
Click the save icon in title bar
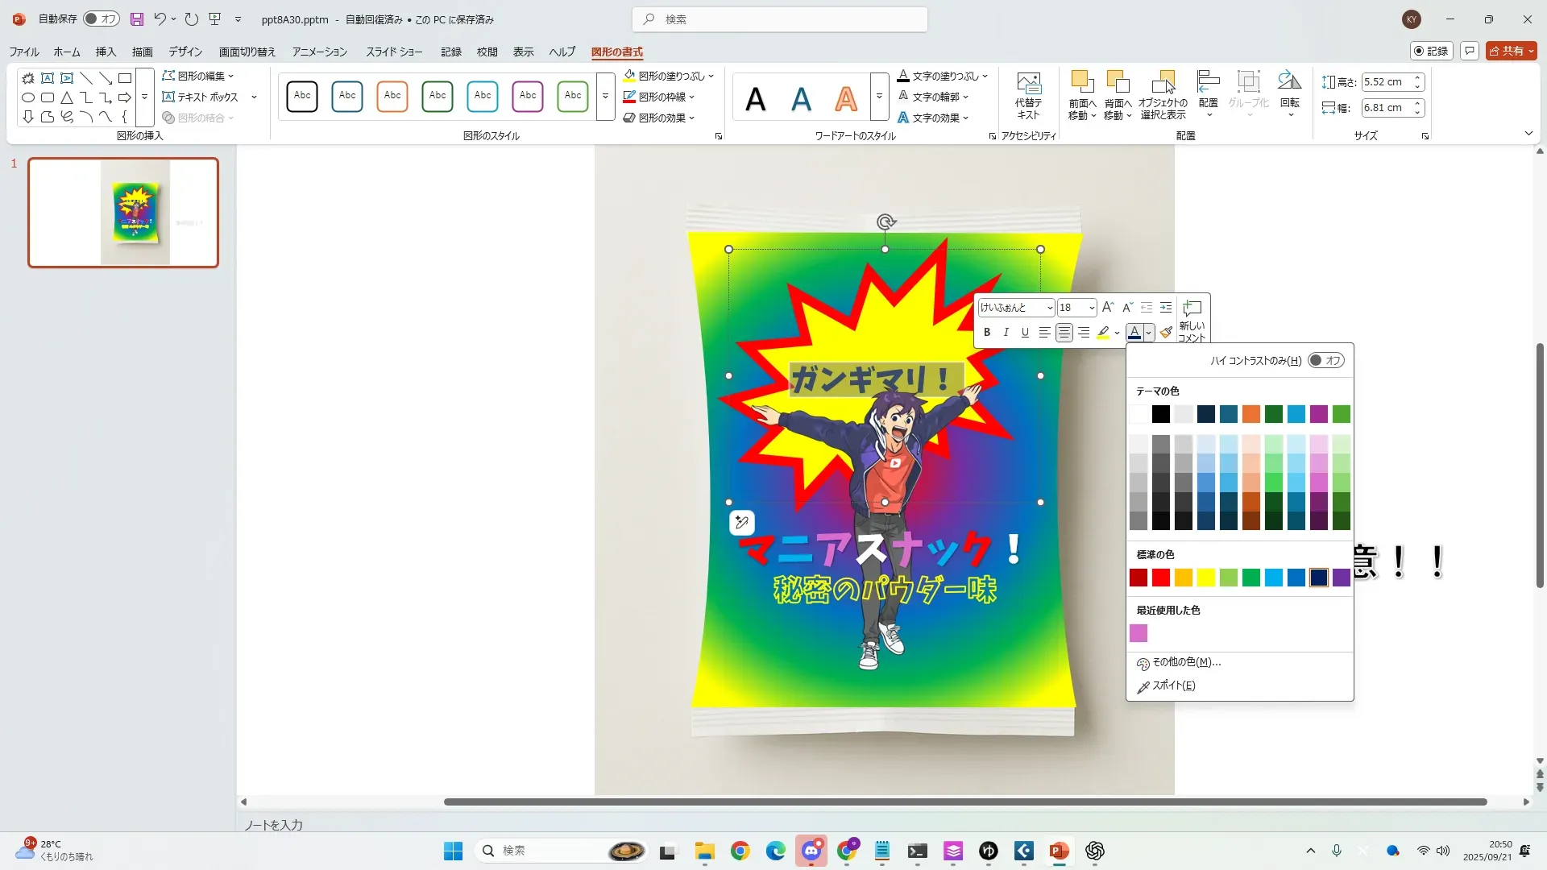(137, 19)
